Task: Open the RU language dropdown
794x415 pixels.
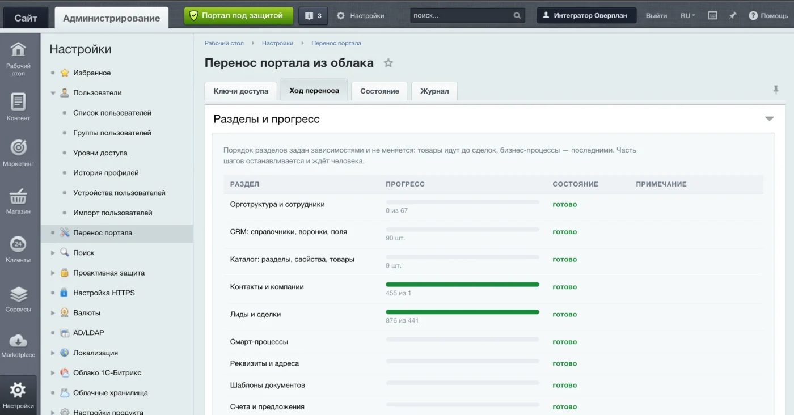Action: coord(688,16)
